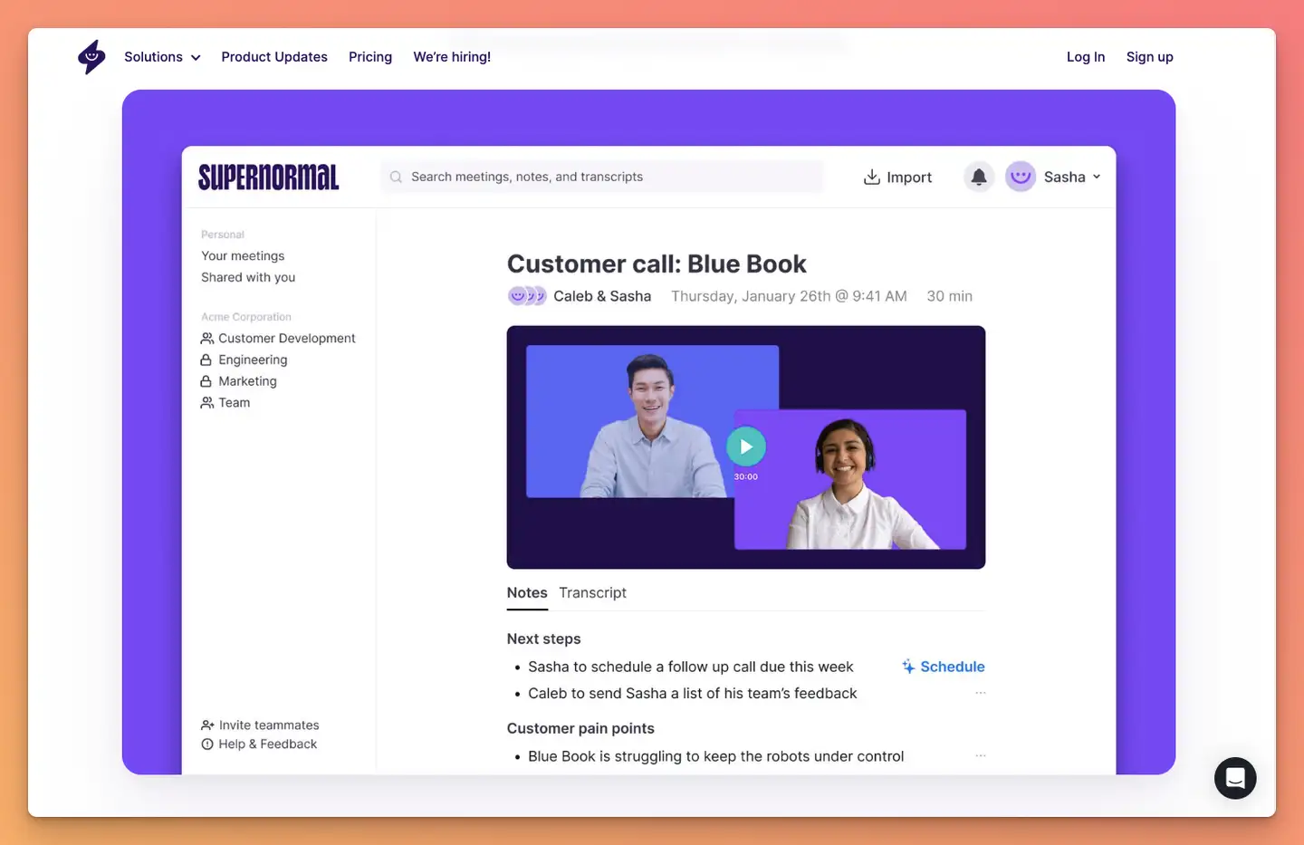Open options dots for Blue Book robots item

click(x=980, y=755)
